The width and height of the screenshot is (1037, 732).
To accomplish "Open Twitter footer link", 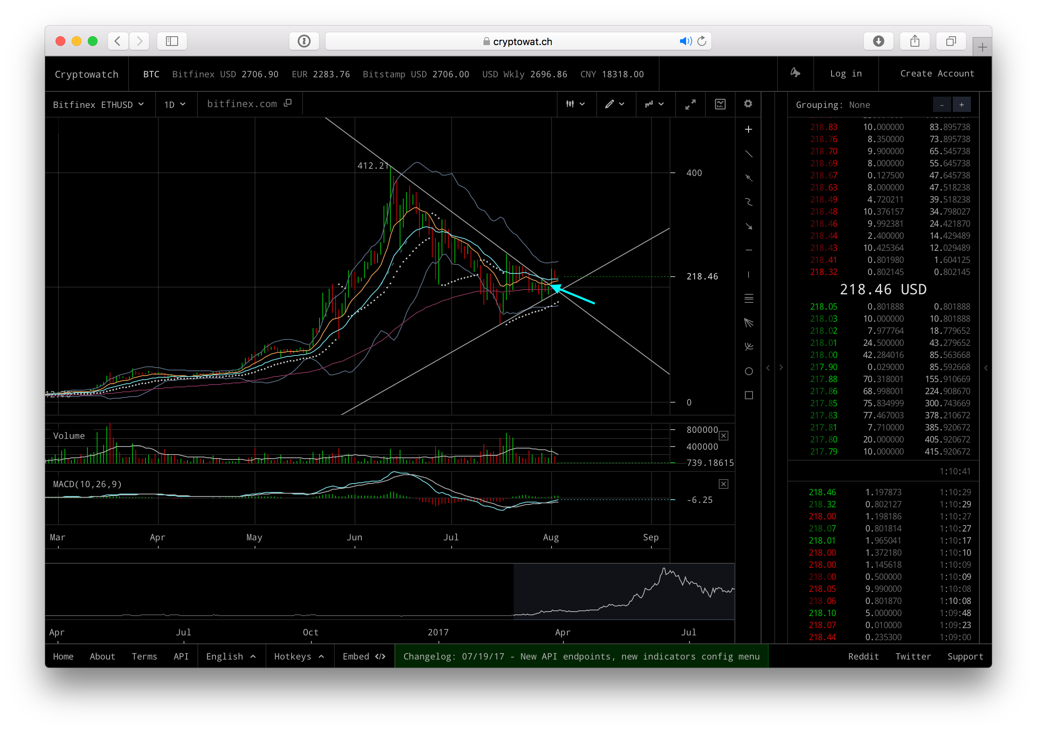I will [913, 656].
